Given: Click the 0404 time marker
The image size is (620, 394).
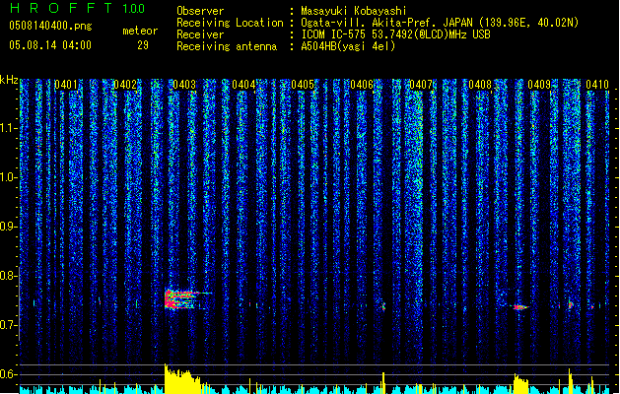Looking at the screenshot, I should (x=243, y=85).
